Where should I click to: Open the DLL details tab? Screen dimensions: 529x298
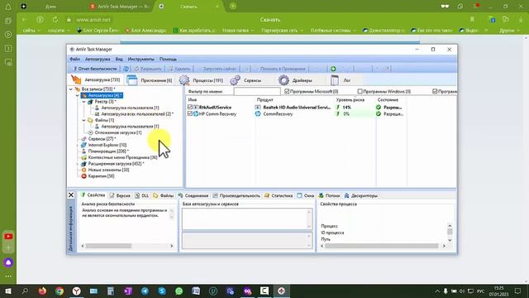pyautogui.click(x=141, y=195)
